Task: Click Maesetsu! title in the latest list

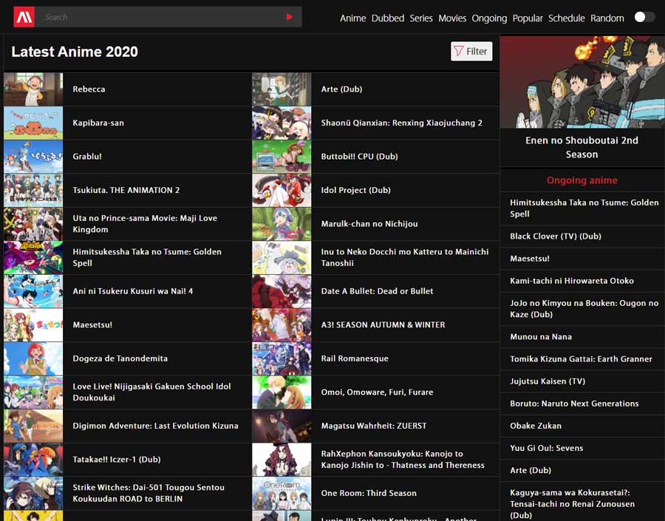Action: [x=92, y=324]
